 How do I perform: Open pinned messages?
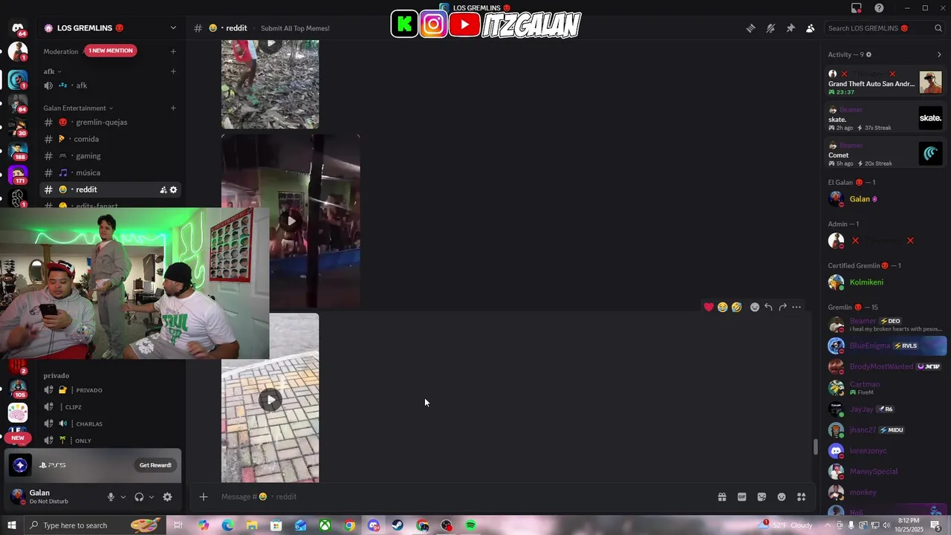coord(791,28)
